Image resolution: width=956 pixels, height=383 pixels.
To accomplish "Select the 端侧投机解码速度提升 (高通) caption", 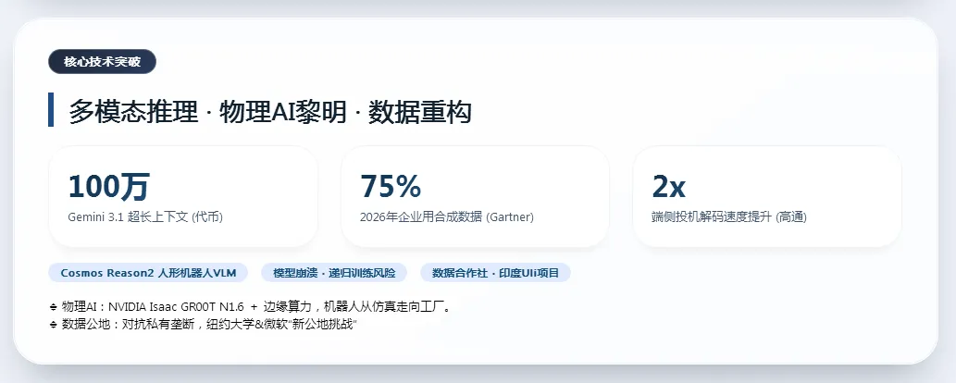I will pyautogui.click(x=728, y=217).
